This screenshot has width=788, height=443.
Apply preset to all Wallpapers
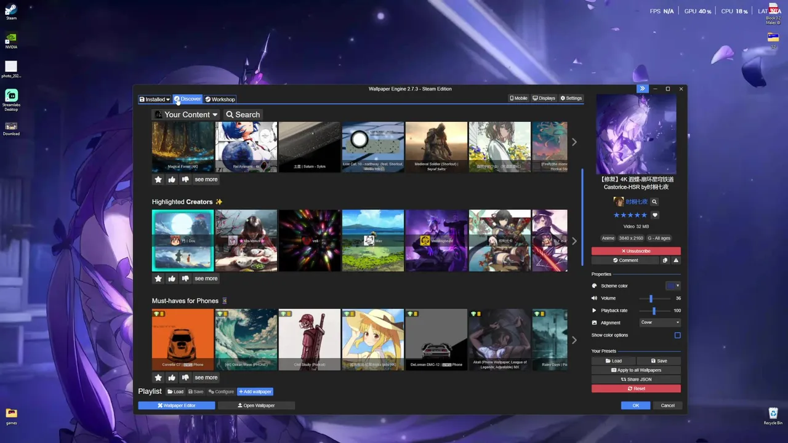tap(636, 370)
